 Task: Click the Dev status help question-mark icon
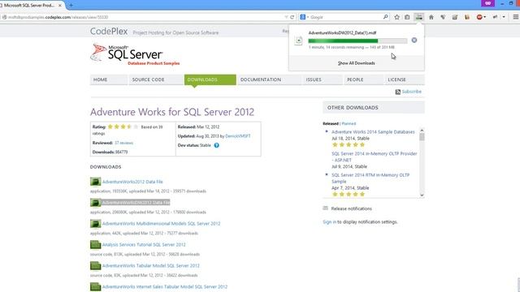click(217, 145)
